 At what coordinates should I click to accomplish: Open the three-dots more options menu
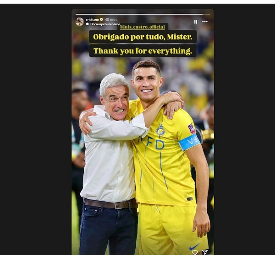[205, 22]
